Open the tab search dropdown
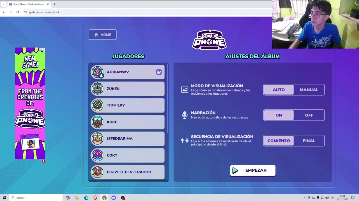This screenshot has height=201, width=359. point(4,4)
